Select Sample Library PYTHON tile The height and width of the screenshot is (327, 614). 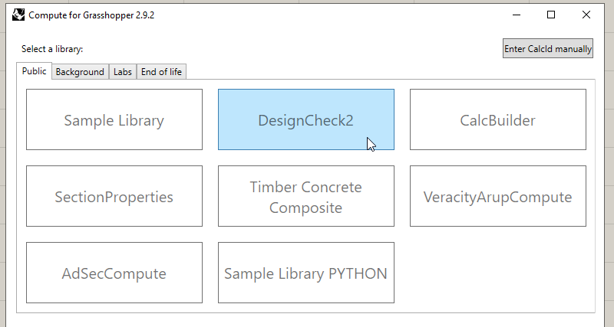pos(306,273)
